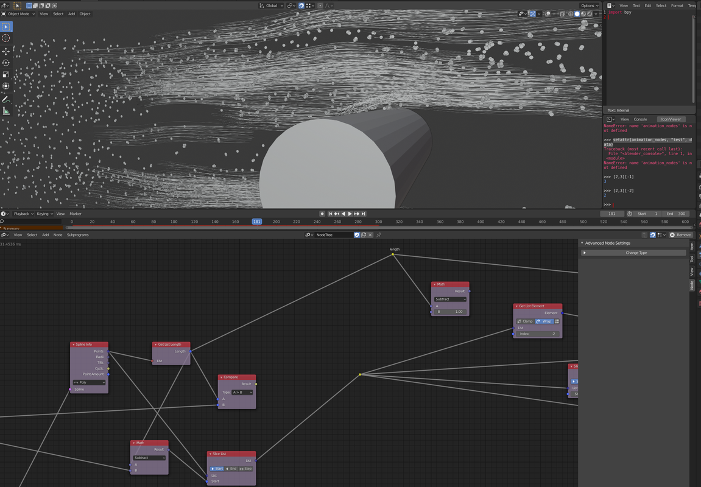Play the animation forward
This screenshot has width=701, height=487.
pos(350,214)
